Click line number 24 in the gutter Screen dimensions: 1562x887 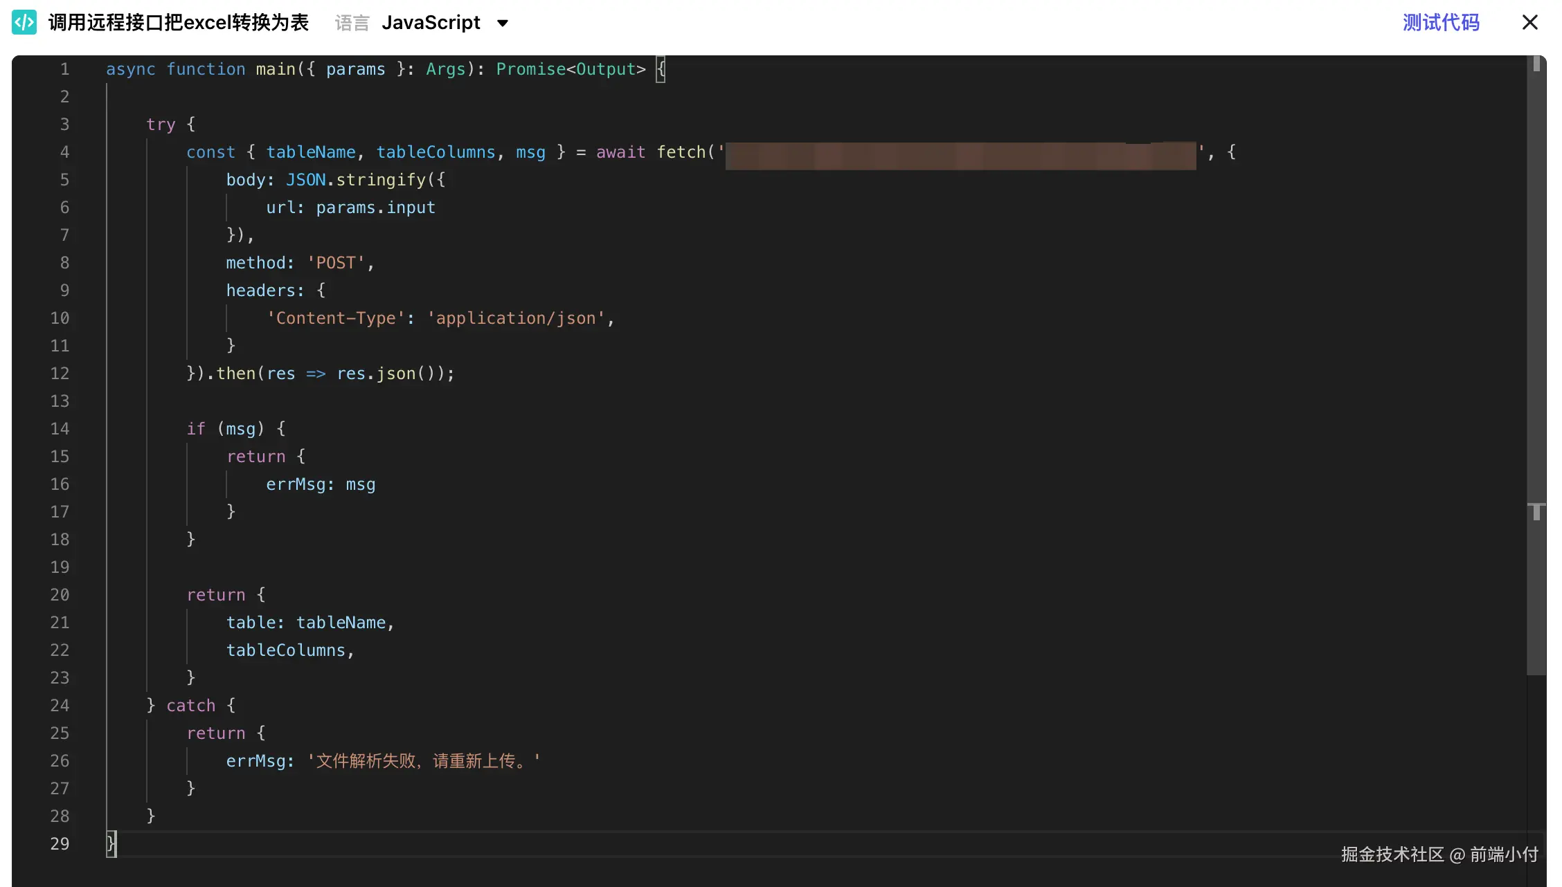tap(60, 706)
